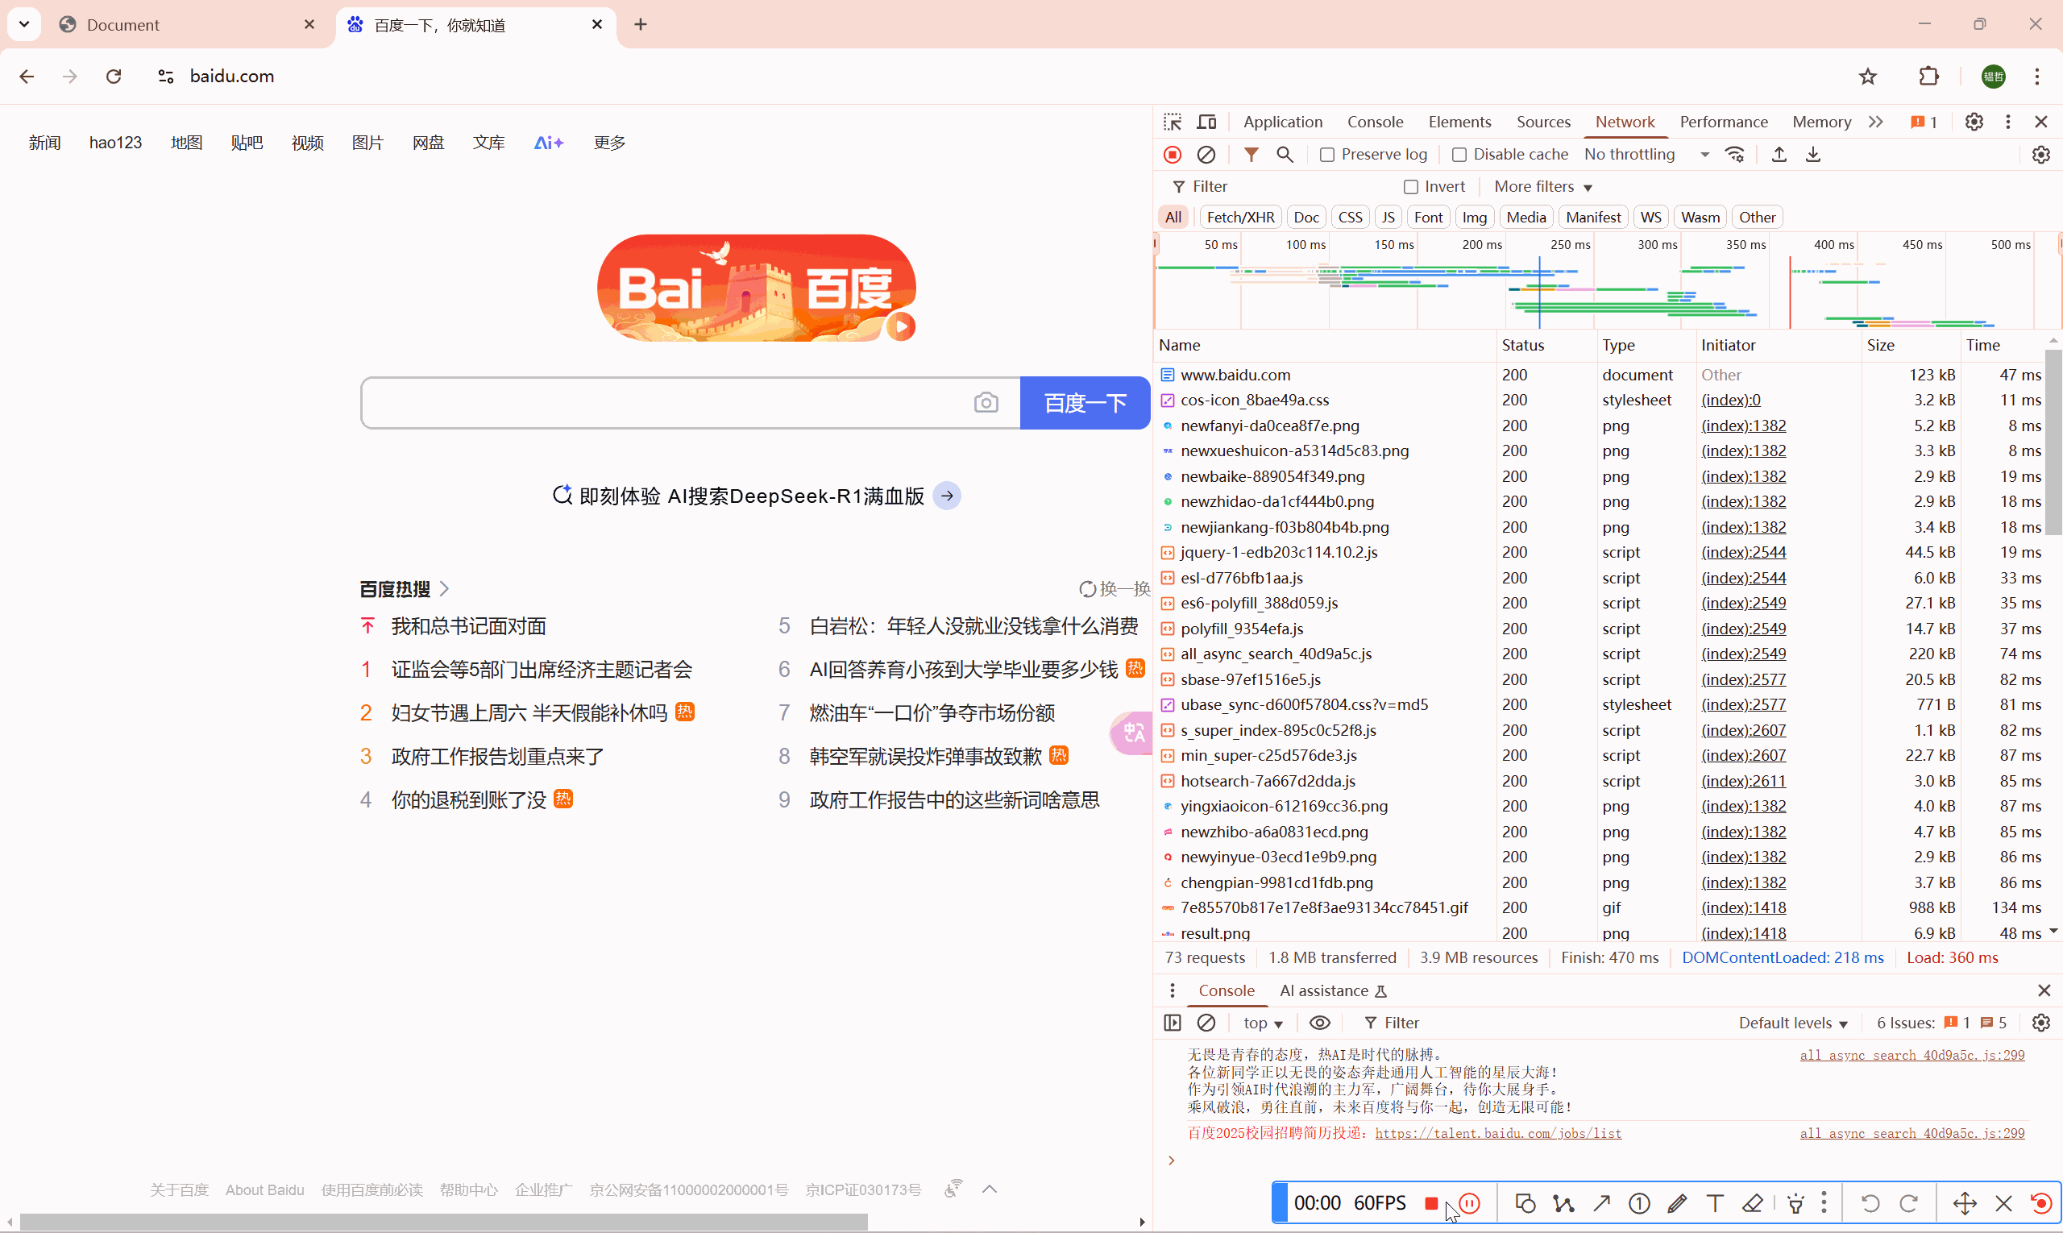Select the arrow annotation tool in recorder toolbar
The height and width of the screenshot is (1233, 2063).
[1602, 1203]
